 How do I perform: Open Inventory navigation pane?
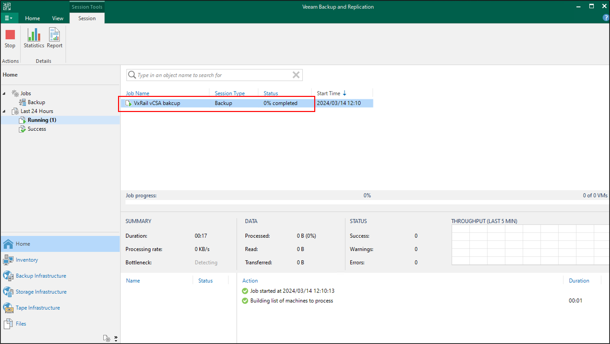pyautogui.click(x=60, y=260)
